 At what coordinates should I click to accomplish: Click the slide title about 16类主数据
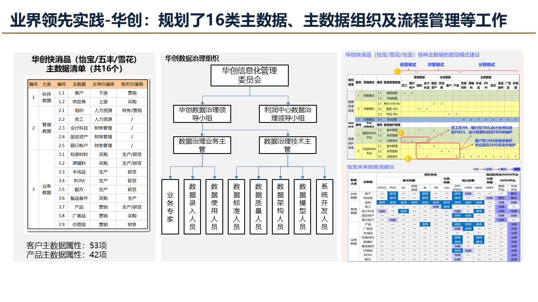pos(258,20)
